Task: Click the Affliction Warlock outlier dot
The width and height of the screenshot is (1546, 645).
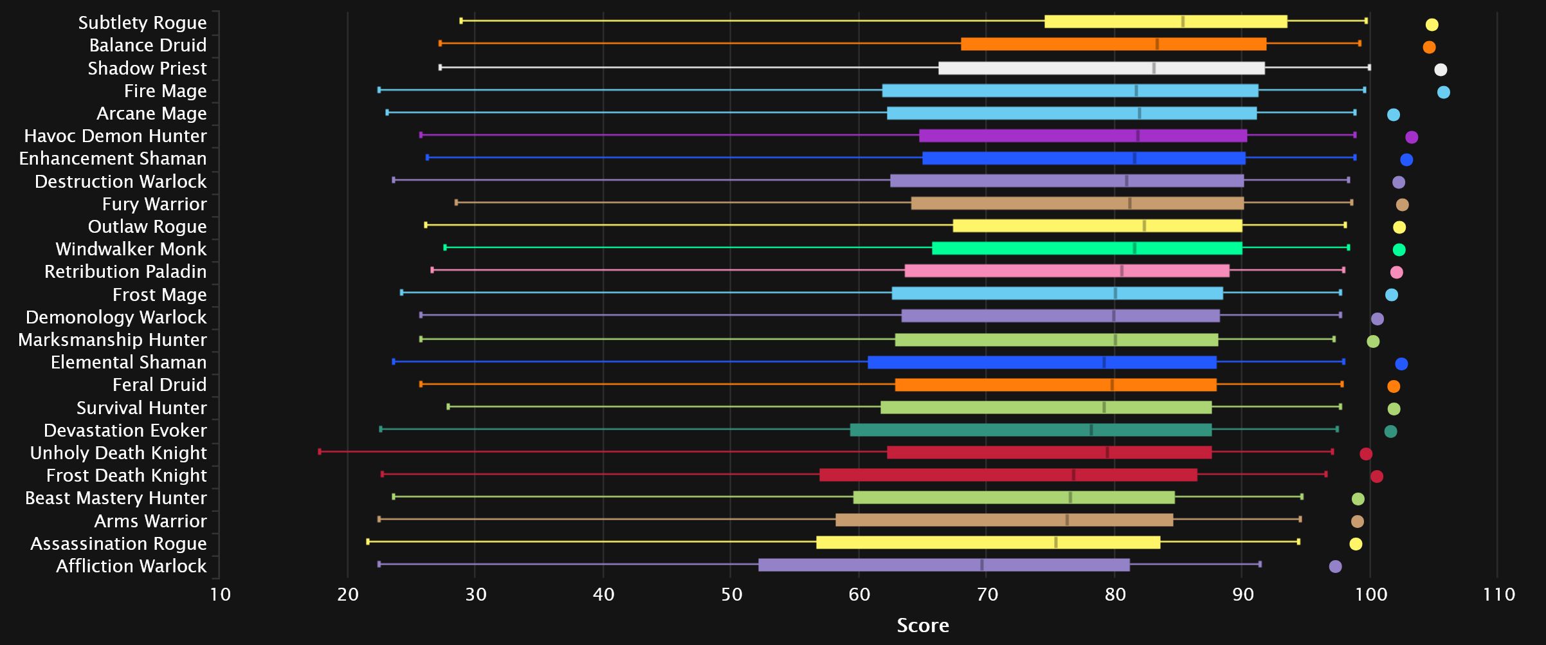Action: pos(1335,567)
